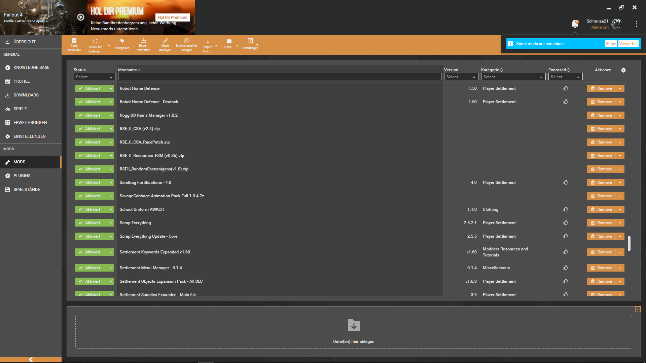This screenshot has height=363, width=646.
Task: Endorse Settlement Keywords Expanded thumbs-up
Action: pyautogui.click(x=566, y=252)
